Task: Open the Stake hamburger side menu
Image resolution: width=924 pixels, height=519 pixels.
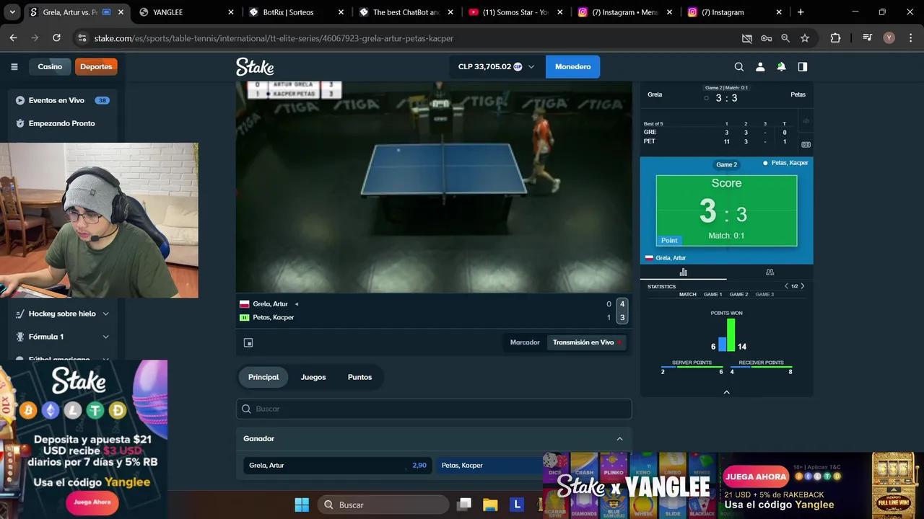Action: pos(14,67)
